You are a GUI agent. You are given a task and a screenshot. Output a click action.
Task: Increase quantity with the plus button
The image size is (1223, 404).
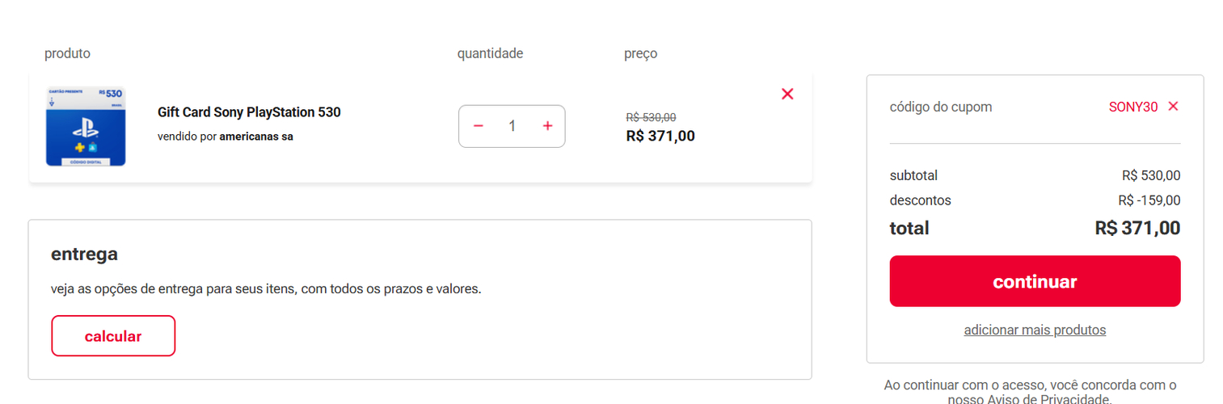pyautogui.click(x=547, y=126)
